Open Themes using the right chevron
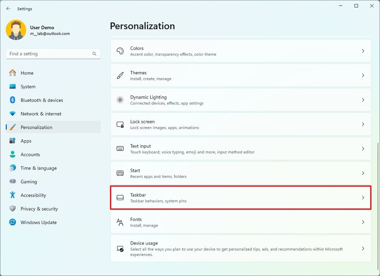This screenshot has height=276, width=380. click(x=363, y=75)
